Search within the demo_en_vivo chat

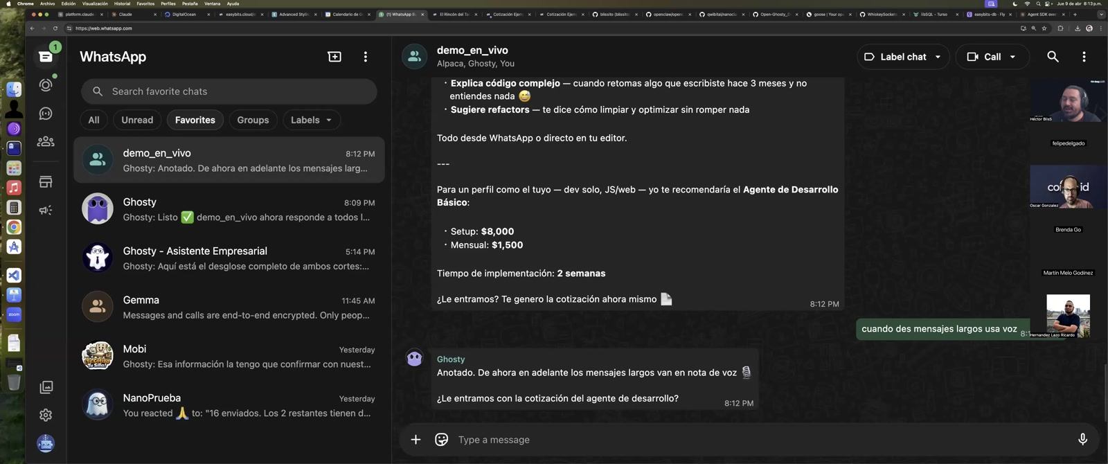[x=1053, y=57]
